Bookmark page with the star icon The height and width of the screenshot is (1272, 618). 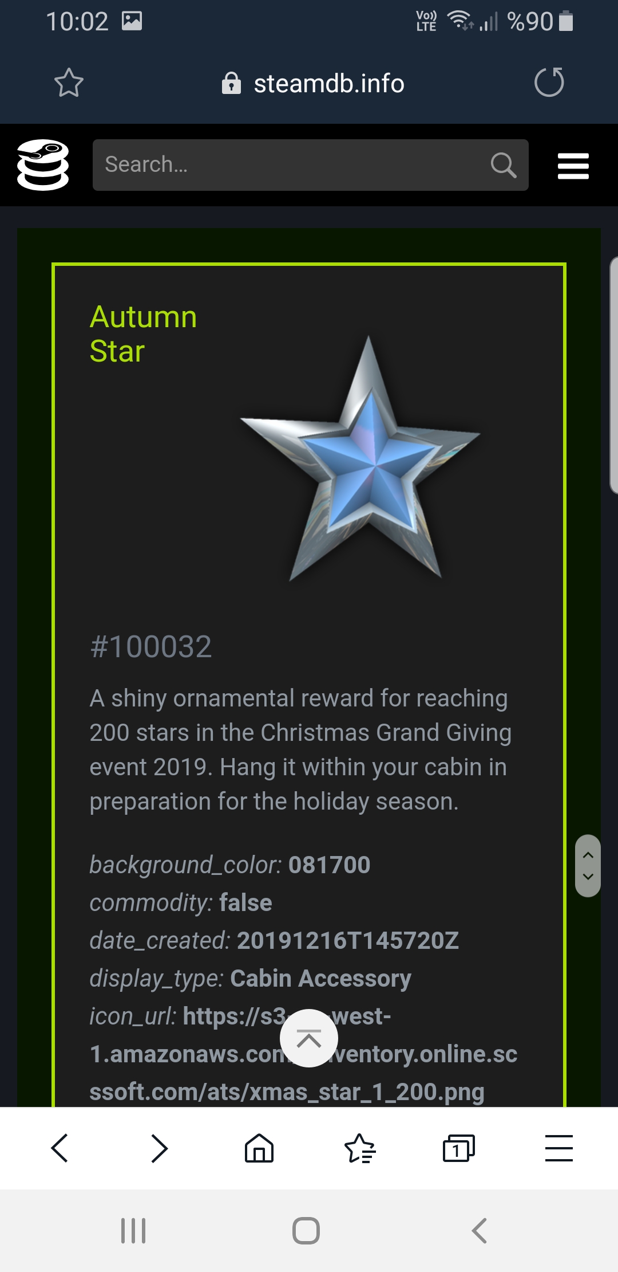coord(69,83)
